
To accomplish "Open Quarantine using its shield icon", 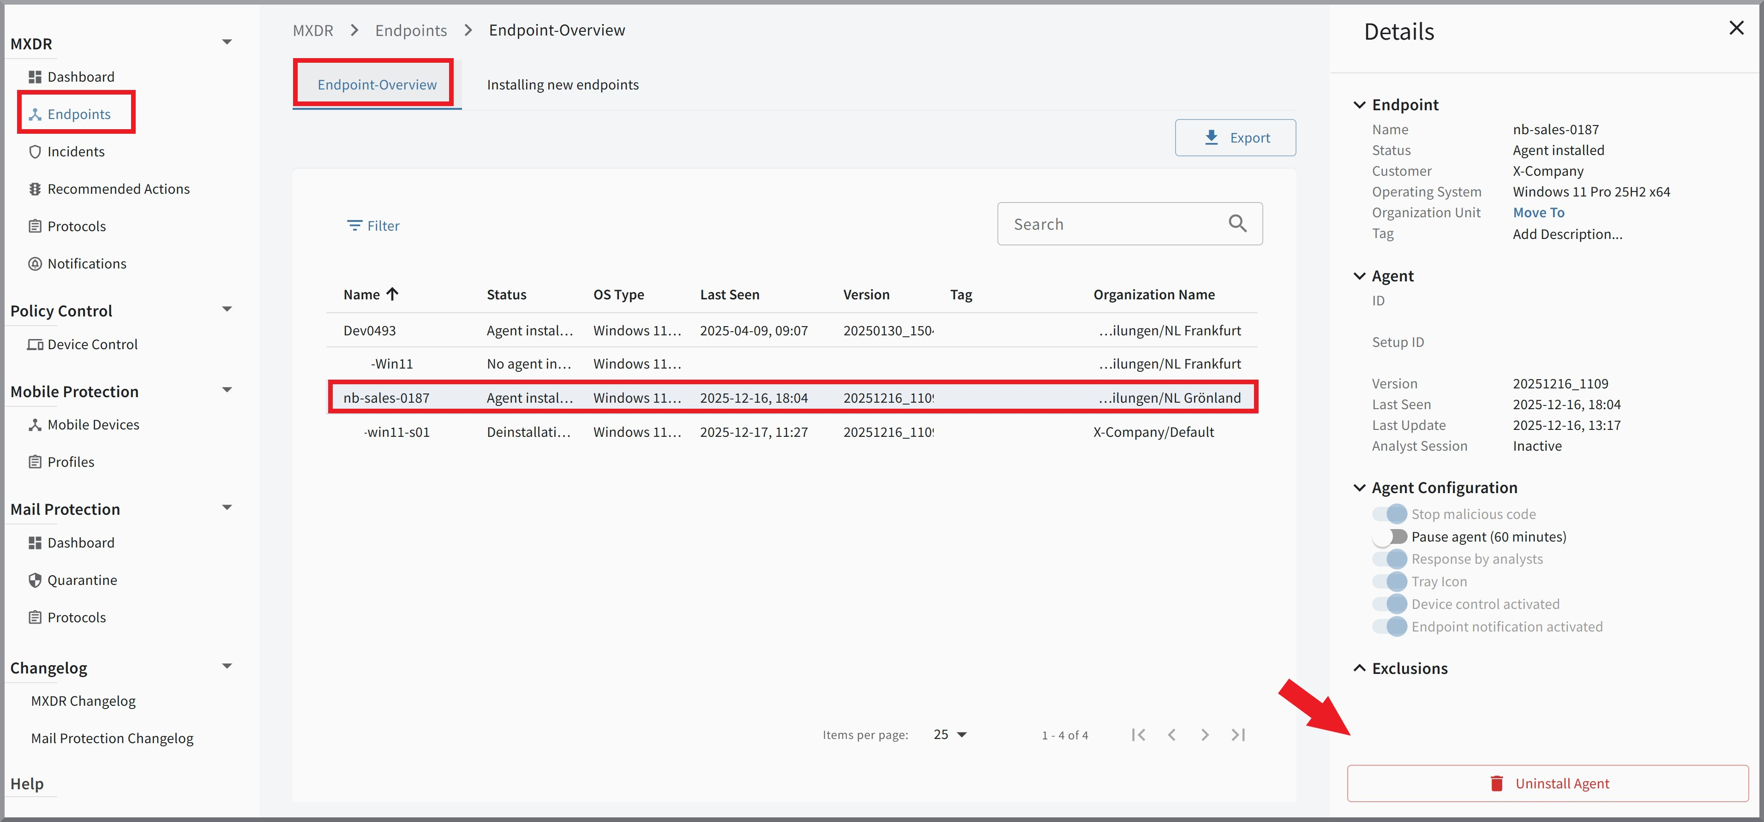I will [x=35, y=579].
